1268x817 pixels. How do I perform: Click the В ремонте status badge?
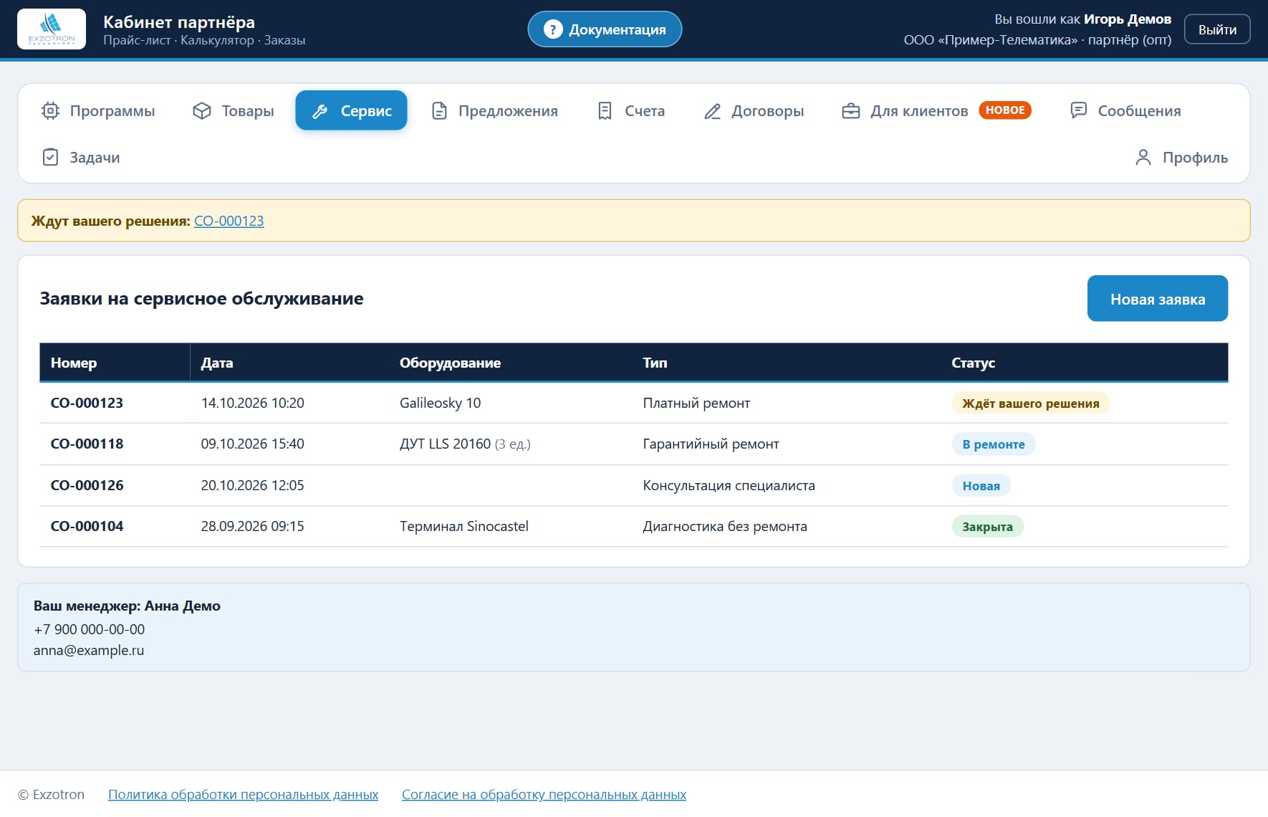coord(994,444)
